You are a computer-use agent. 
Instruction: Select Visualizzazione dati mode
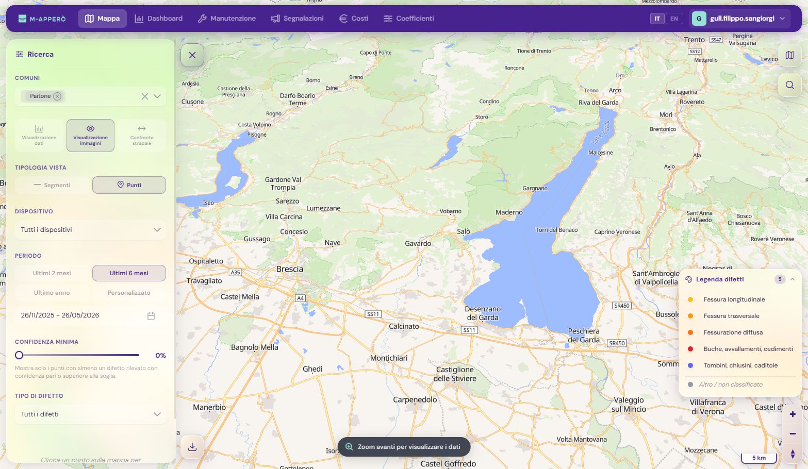(x=39, y=136)
